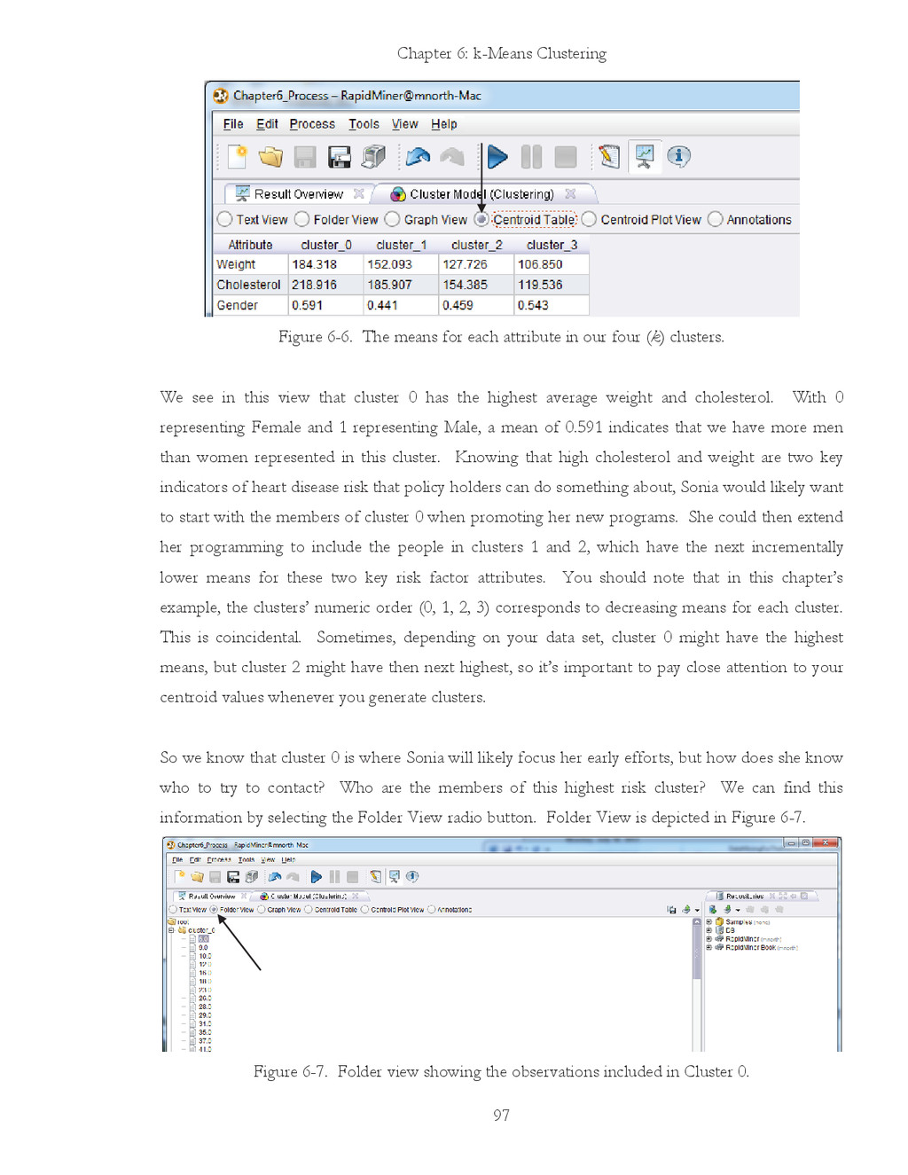Switch to Result Overview tab in Figure 6-7
Viewport: 908px width, 1175px height.
click(x=211, y=897)
